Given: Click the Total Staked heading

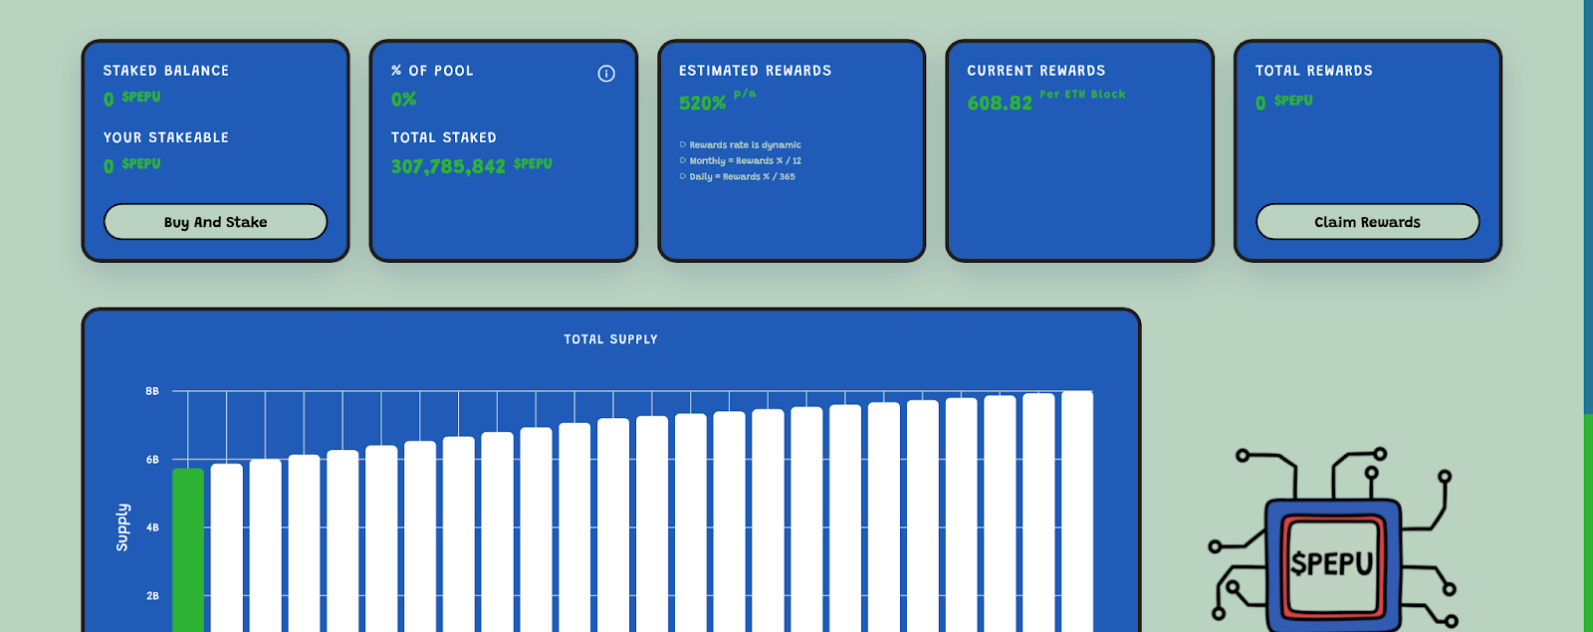Looking at the screenshot, I should click(x=443, y=137).
